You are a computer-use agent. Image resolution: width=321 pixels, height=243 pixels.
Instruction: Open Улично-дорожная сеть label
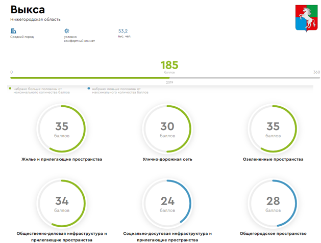point(167,159)
